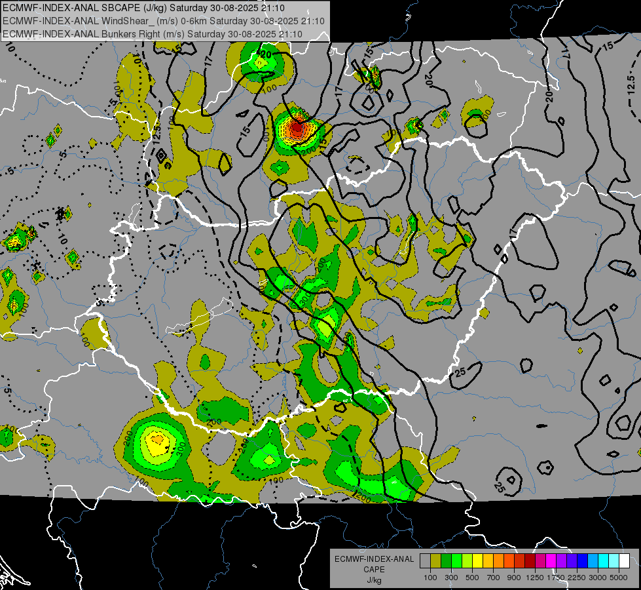The image size is (641, 590).
Task: Click the legend label 100
Action: pos(430,578)
